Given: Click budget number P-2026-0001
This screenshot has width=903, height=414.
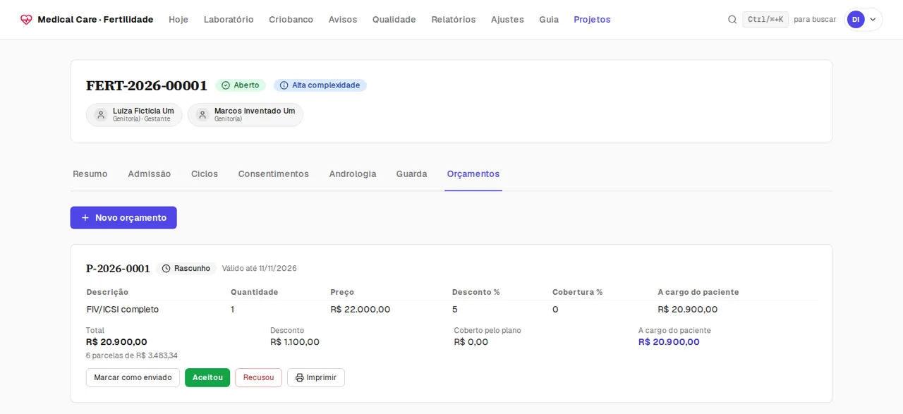Looking at the screenshot, I should [118, 269].
